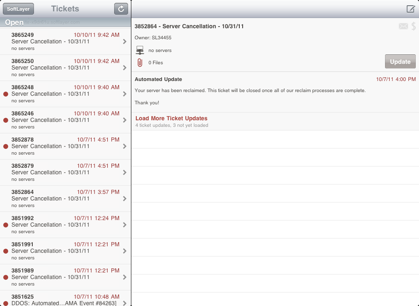Screen dimensions: 419x306
Task: Go back using the SoftLayer button
Action: coord(18,9)
